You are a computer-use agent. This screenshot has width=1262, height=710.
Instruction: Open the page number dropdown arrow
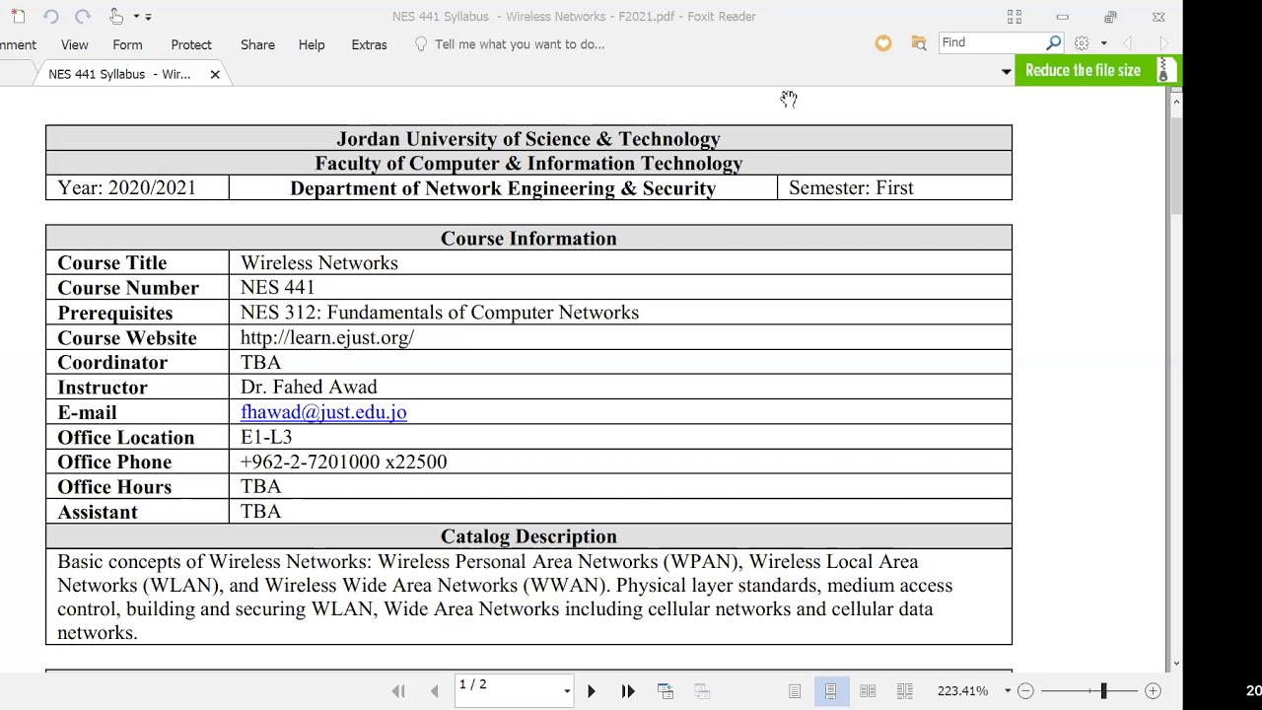567,691
